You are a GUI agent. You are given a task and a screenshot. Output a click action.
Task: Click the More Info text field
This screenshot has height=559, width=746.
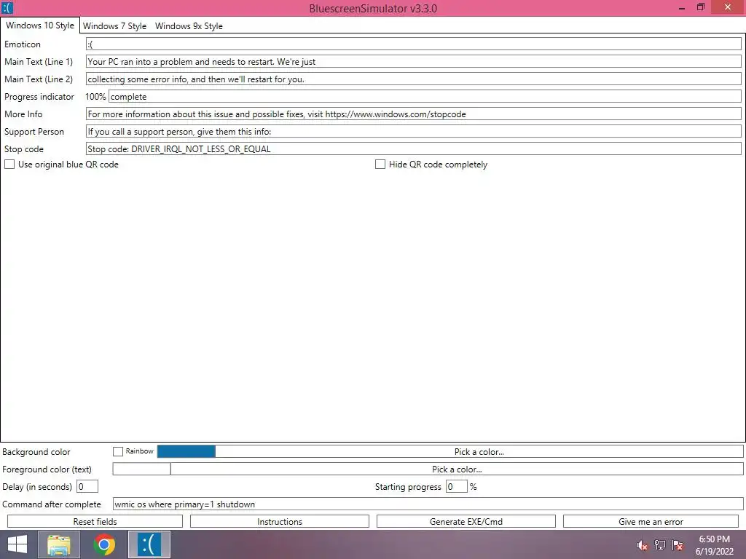tap(414, 114)
